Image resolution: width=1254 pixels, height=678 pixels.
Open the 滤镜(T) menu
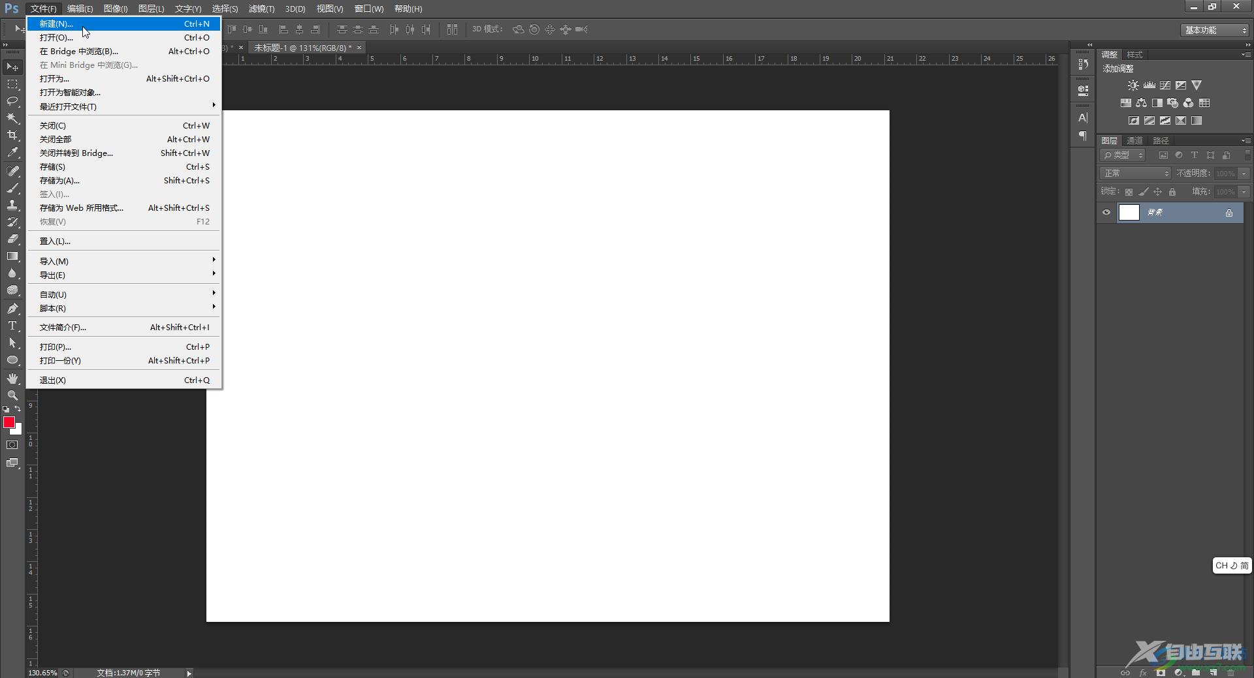click(261, 8)
